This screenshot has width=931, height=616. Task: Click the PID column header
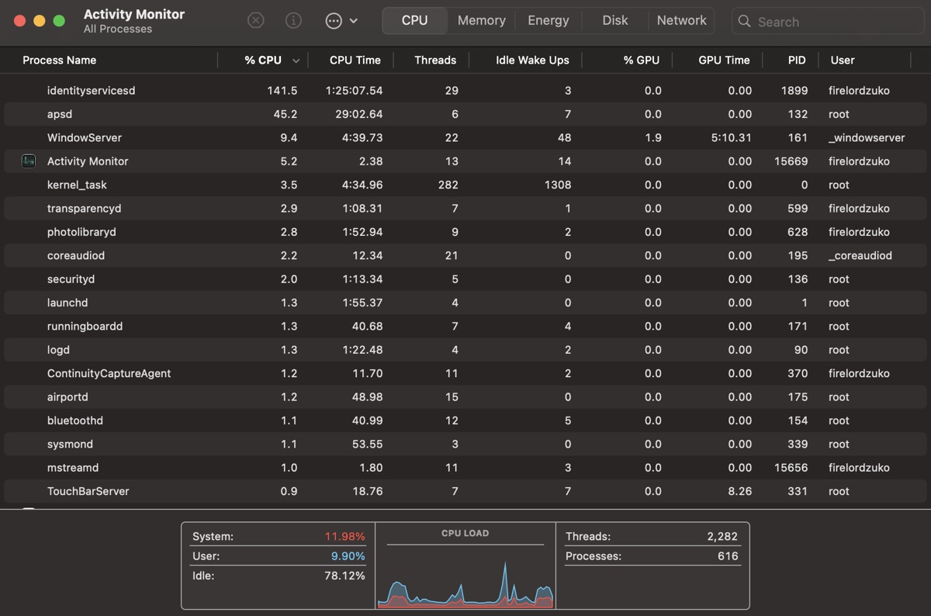point(796,61)
